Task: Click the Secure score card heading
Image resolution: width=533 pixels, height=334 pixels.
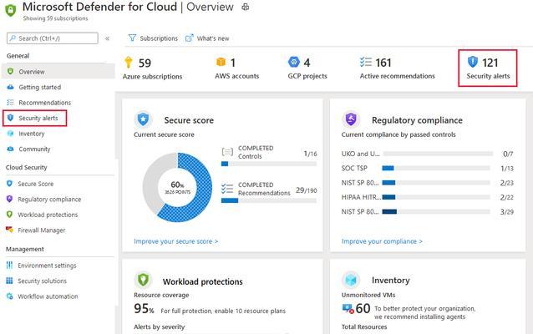Action: coord(189,120)
